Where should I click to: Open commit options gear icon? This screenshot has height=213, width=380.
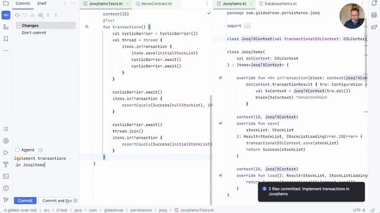(x=75, y=201)
